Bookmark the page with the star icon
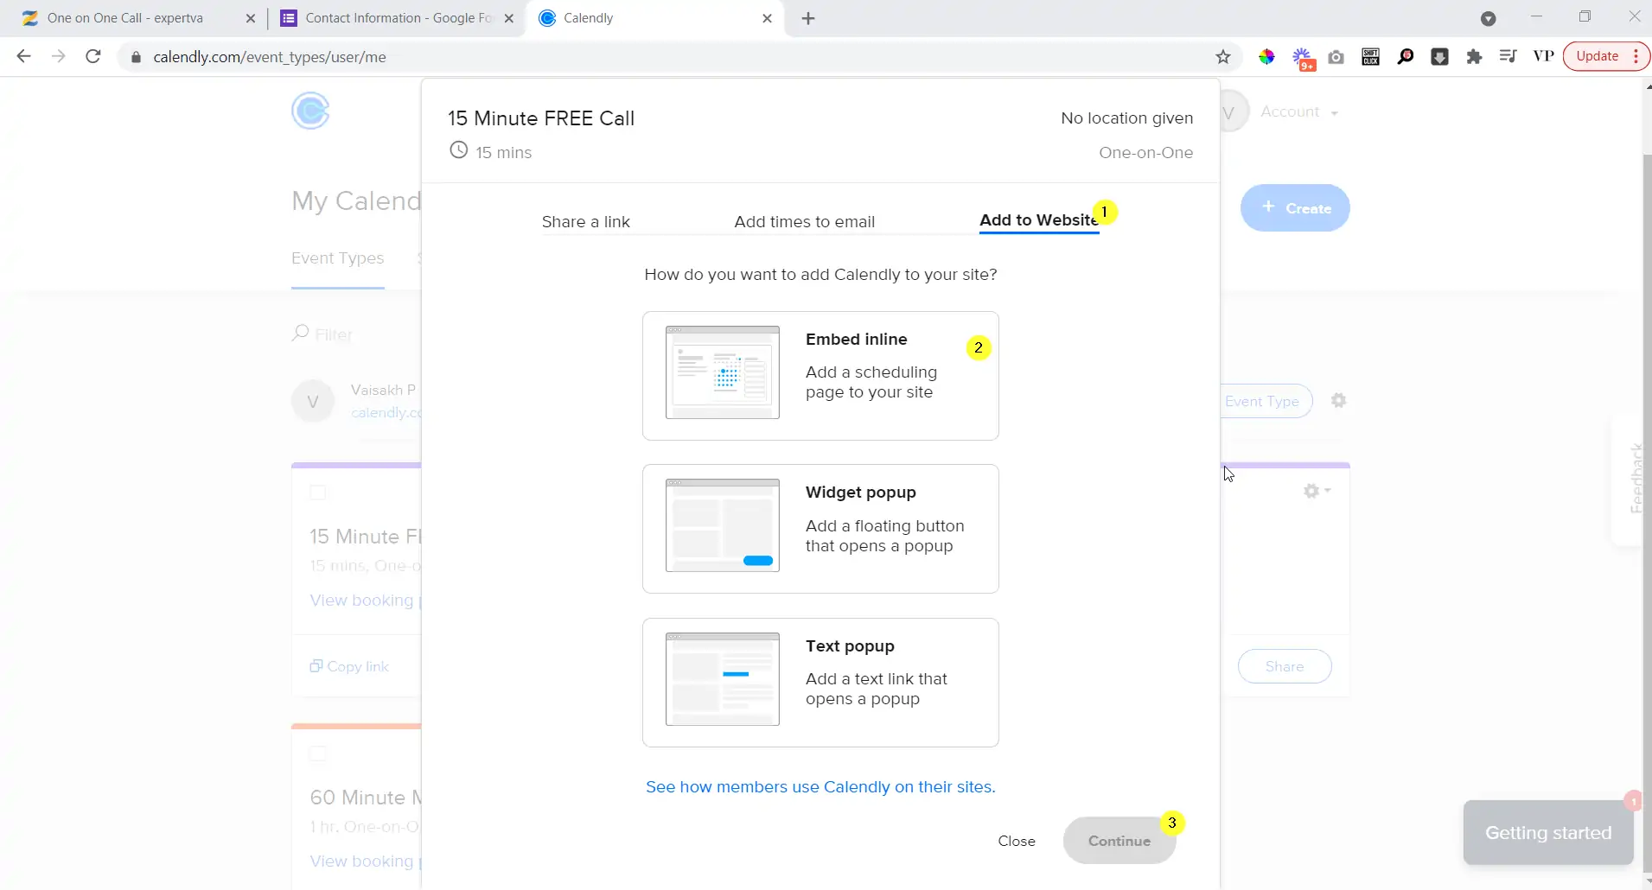The image size is (1652, 890). [1222, 57]
